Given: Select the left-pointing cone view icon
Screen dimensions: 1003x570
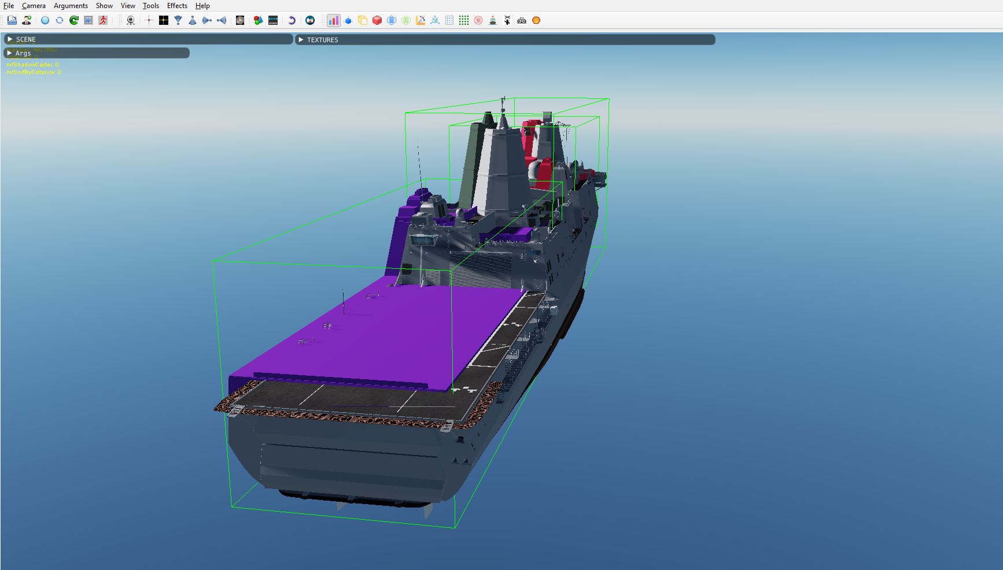Looking at the screenshot, I should point(222,20).
